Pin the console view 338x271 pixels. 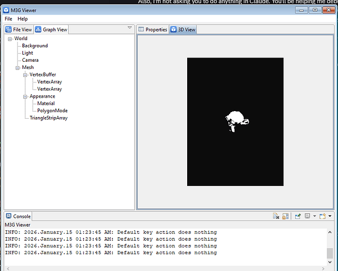coord(298,216)
